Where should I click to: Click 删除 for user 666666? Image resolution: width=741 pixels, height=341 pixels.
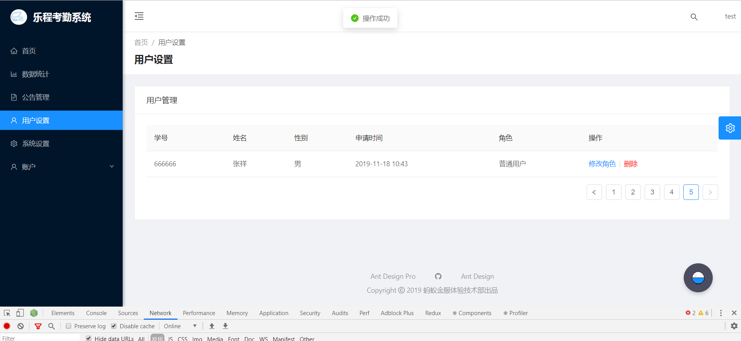pyautogui.click(x=631, y=164)
